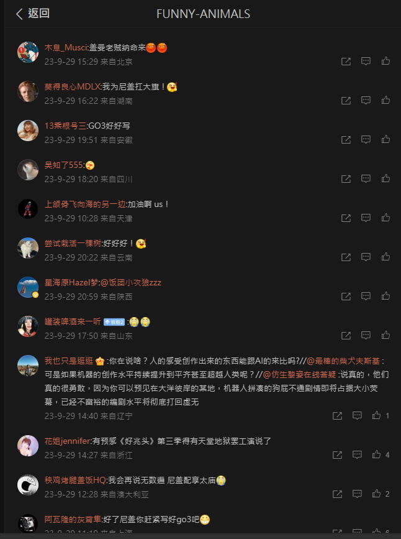Repost the comment by 秧鸡烤腿盖饭HQ
This screenshot has width=401, height=539.
point(337,494)
